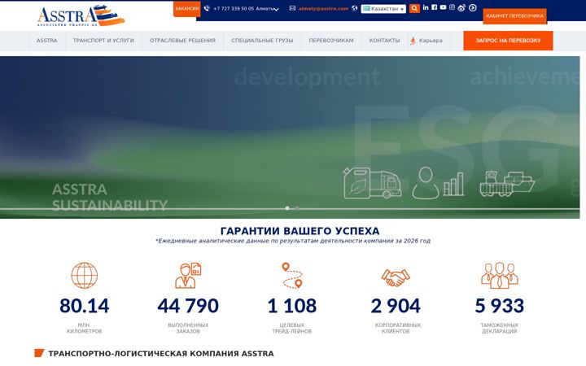Click the ЗАПРОС НА ПЕРЕВОЗКУ button

pos(508,41)
